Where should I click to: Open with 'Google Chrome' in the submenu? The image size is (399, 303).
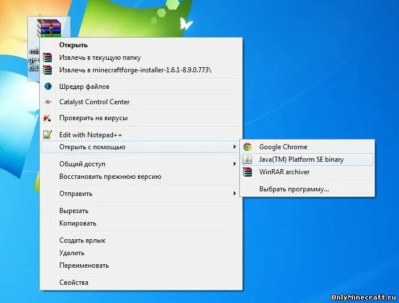[x=307, y=147]
